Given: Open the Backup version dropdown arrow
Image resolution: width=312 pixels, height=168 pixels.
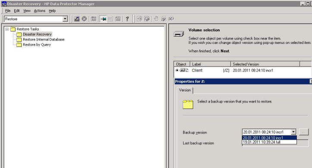Looking at the screenshot, I should [x=293, y=132].
